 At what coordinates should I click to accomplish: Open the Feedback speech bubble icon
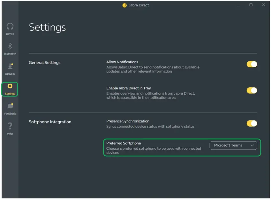pos(10,106)
